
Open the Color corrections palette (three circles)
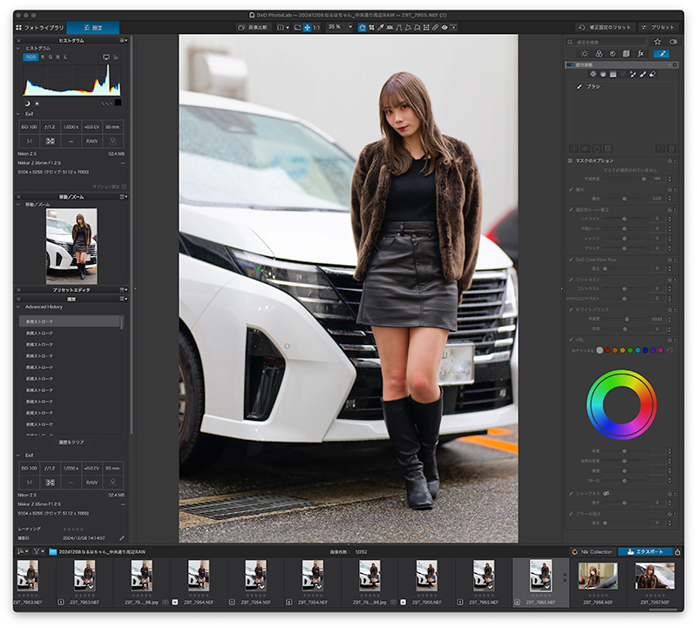point(599,54)
